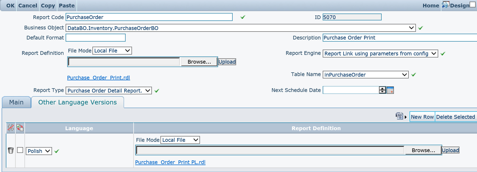The height and width of the screenshot is (172, 477).
Task: Tick the checkbox on the Polish row
Action: tap(20, 150)
